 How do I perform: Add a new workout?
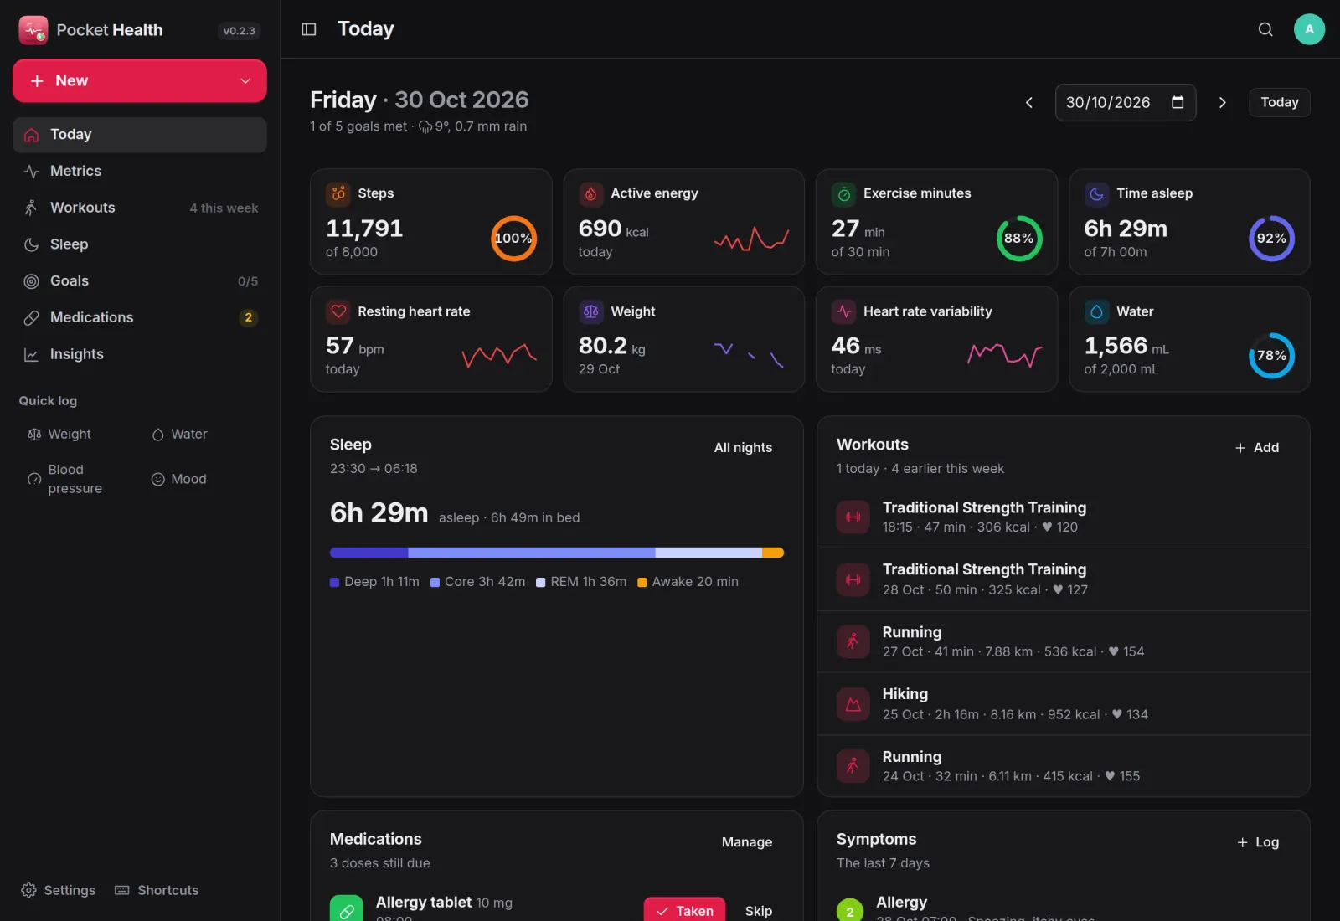tap(1257, 448)
